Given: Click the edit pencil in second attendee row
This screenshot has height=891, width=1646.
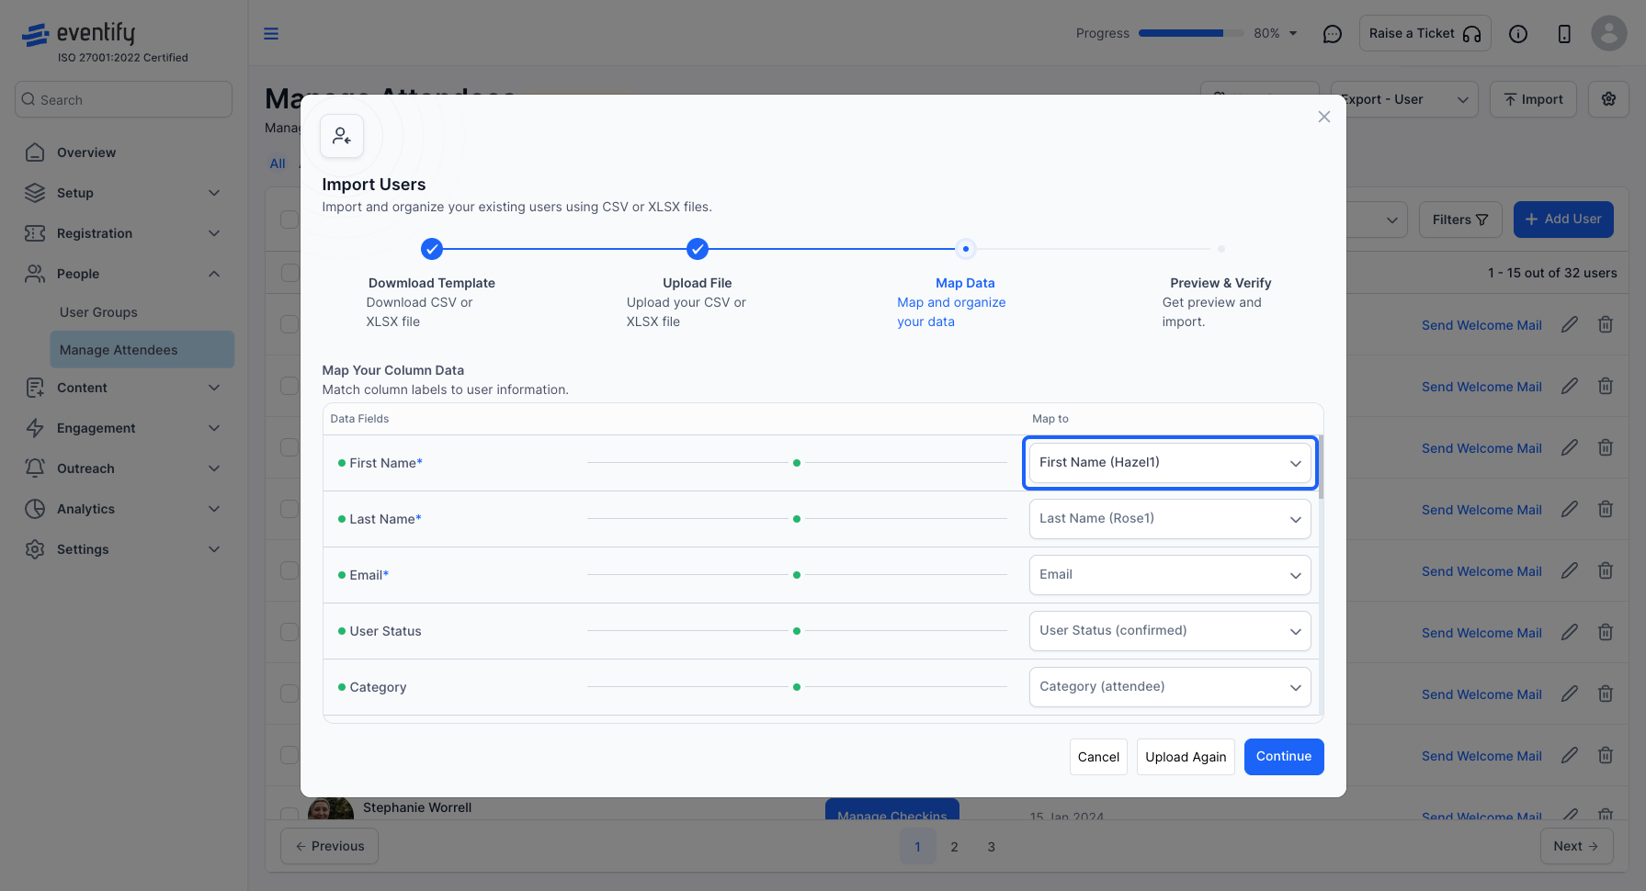Looking at the screenshot, I should [1570, 386].
